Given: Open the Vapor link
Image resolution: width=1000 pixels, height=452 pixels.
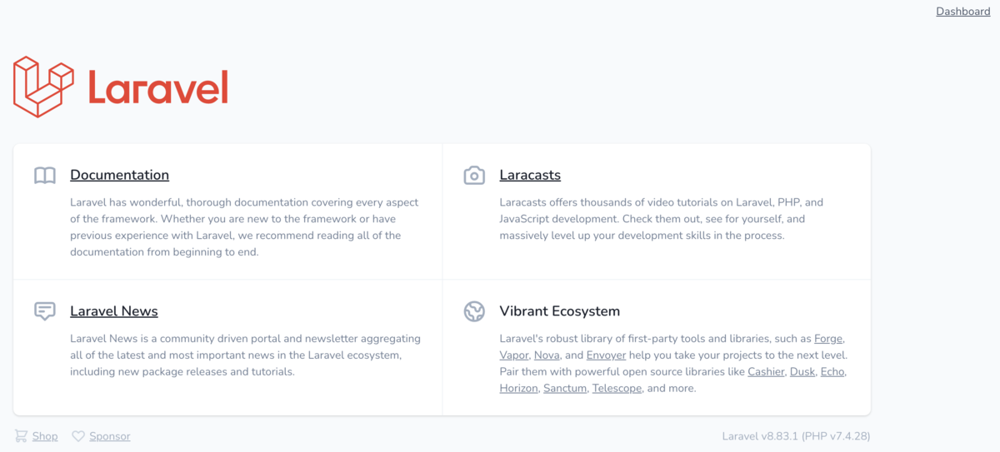Looking at the screenshot, I should tap(514, 355).
